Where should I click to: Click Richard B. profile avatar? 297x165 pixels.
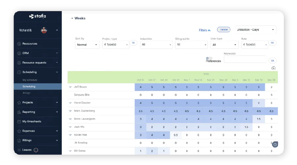pyautogui.click(x=44, y=30)
